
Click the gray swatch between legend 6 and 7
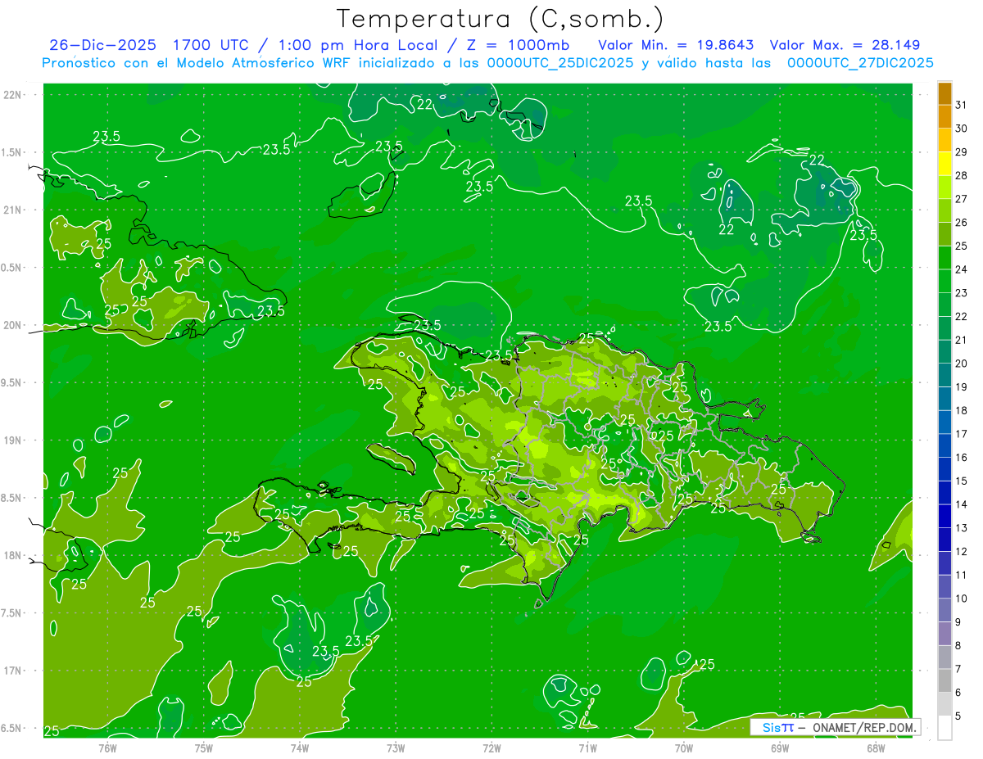coord(944,680)
